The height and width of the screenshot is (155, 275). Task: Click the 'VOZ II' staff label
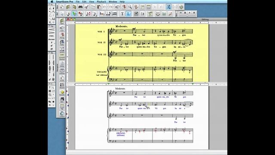(x=101, y=43)
